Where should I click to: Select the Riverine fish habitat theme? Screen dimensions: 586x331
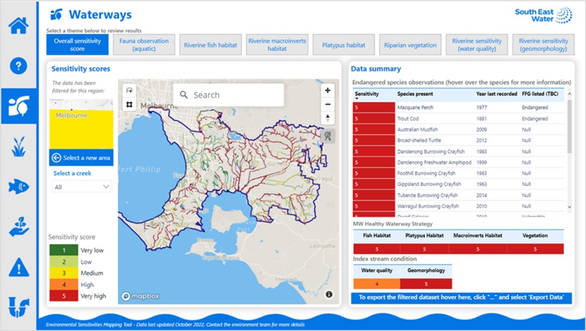(210, 45)
